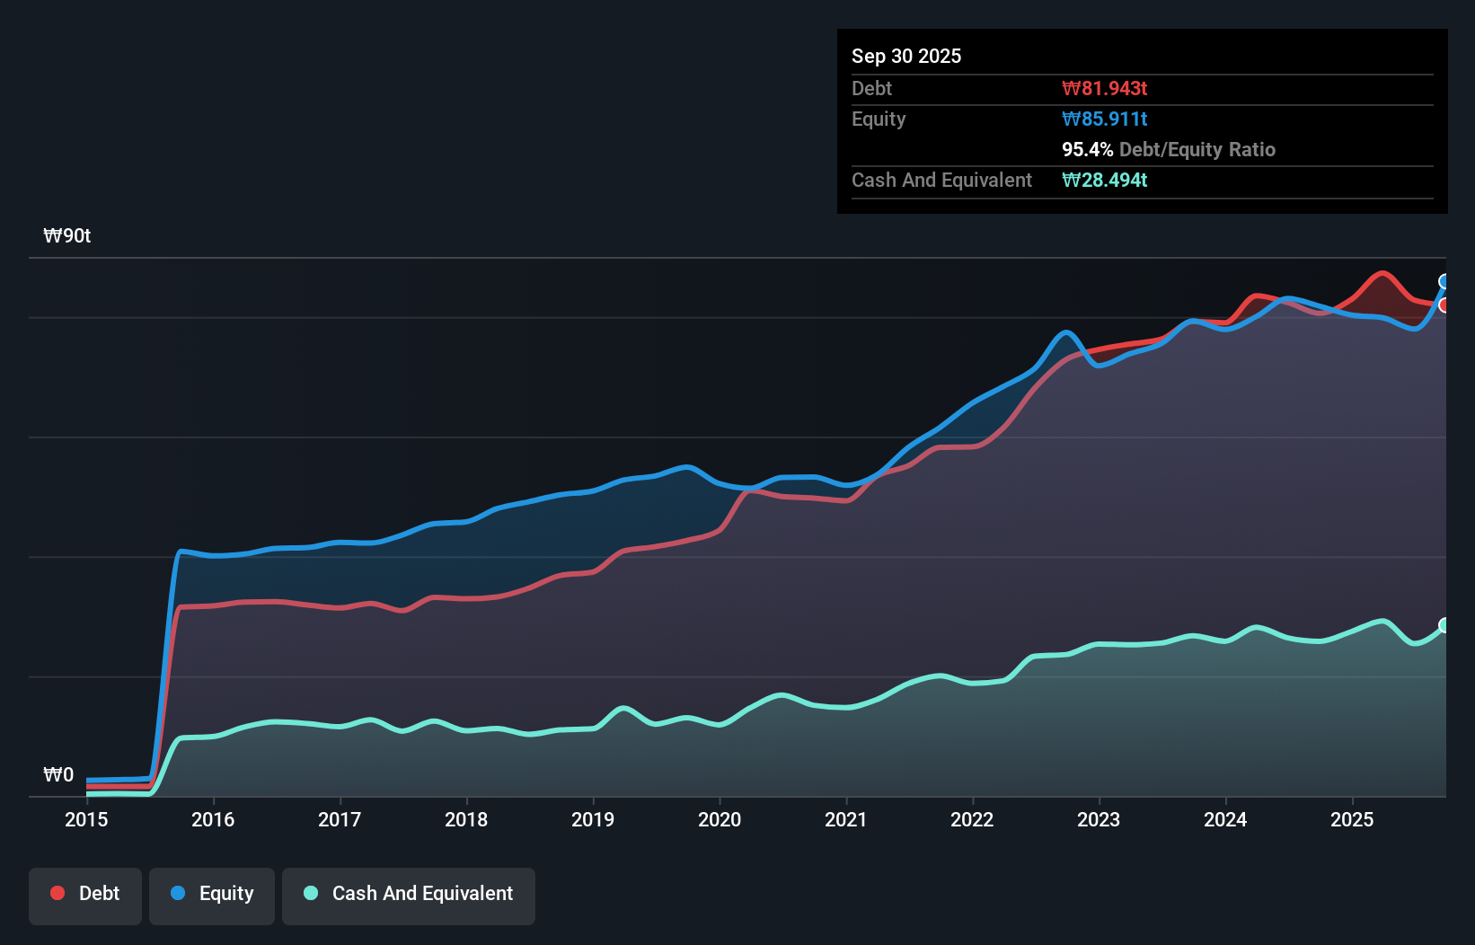Click the ₩85.911t Equity value link

click(x=1104, y=119)
